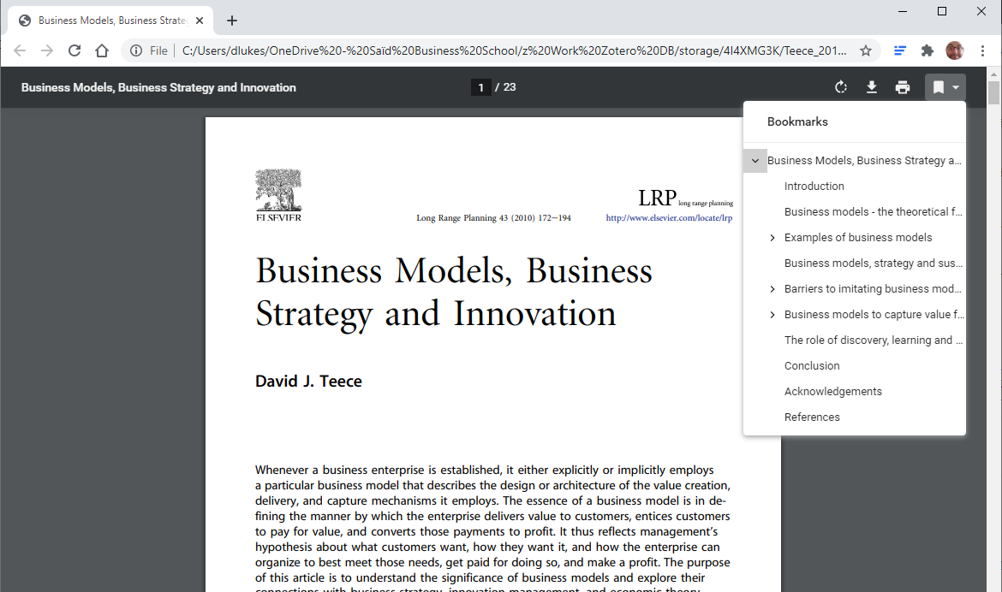1002x592 pixels.
Task: Open the Acknowledgements bookmark
Action: (x=833, y=392)
